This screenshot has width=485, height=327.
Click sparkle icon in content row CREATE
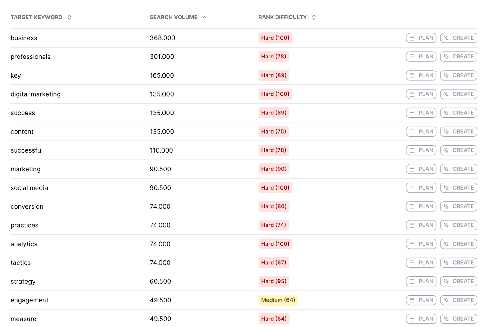[446, 131]
